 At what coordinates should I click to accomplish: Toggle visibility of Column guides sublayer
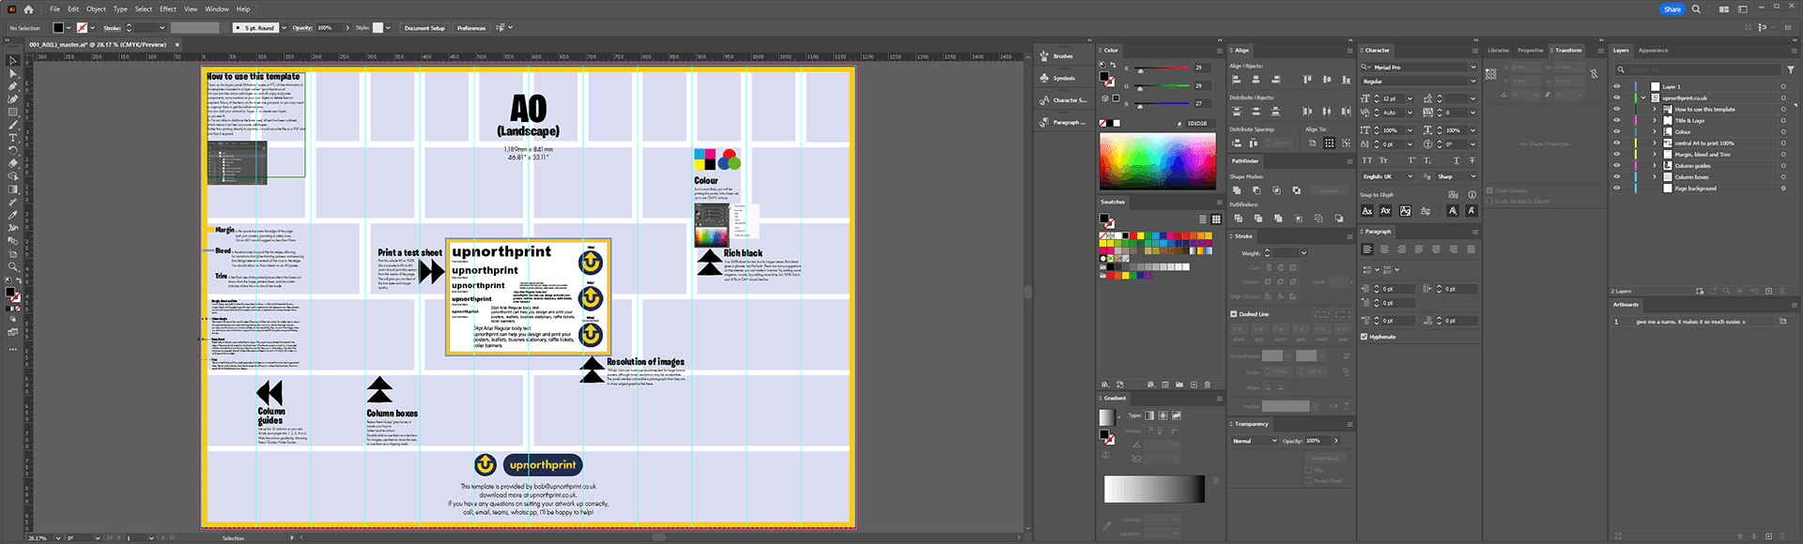click(x=1617, y=165)
